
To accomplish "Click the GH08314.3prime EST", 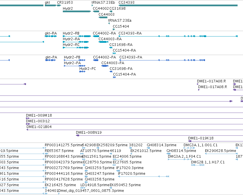I will coord(148,148).
